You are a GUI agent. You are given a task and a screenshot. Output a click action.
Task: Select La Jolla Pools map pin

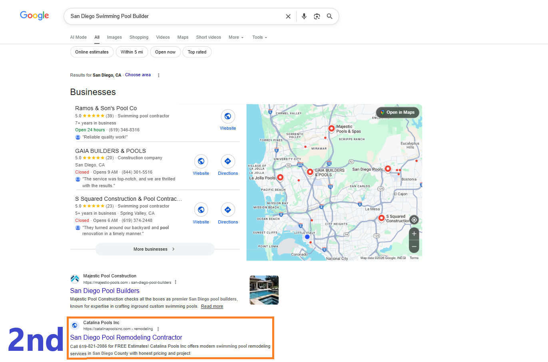point(280,177)
